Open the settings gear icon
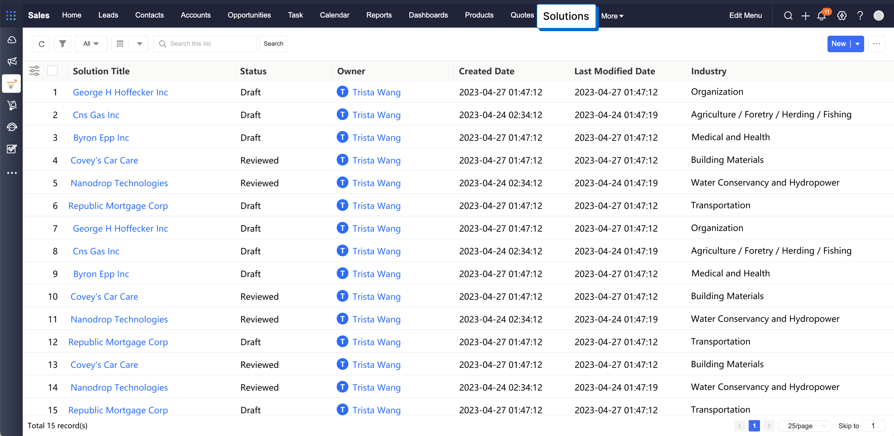 click(841, 16)
